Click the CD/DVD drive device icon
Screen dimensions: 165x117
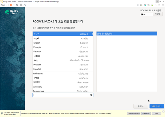(x=145, y=5)
